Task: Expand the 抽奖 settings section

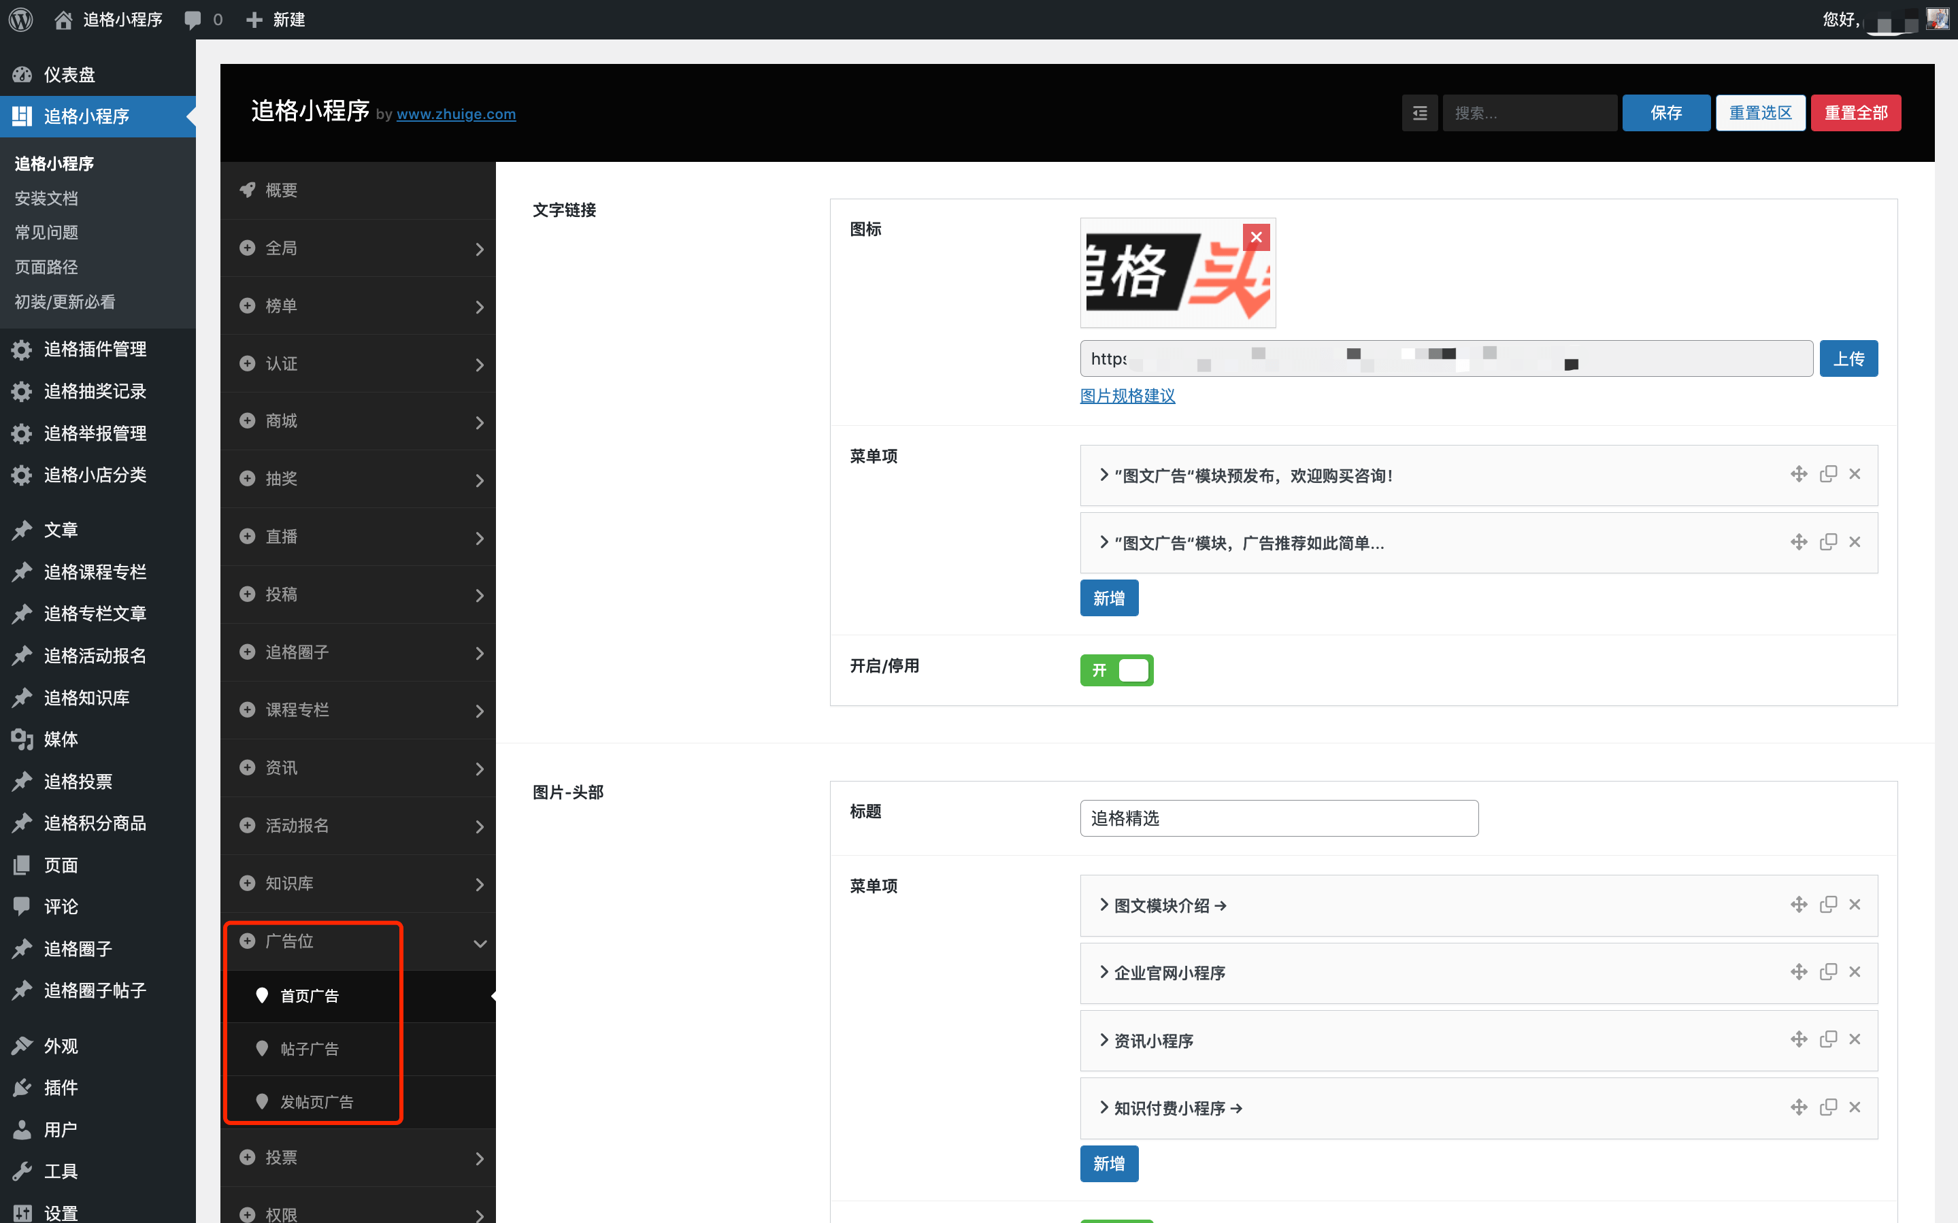Action: 357,479
